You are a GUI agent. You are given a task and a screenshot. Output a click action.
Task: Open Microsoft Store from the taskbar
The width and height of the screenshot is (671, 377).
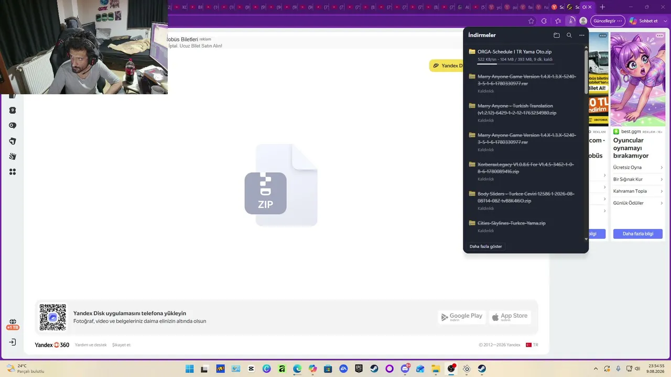[x=328, y=369]
